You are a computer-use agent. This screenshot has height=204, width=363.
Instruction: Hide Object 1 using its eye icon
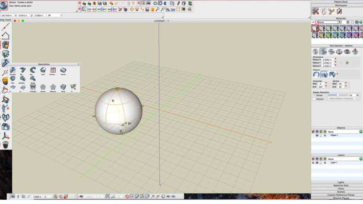click(317, 135)
